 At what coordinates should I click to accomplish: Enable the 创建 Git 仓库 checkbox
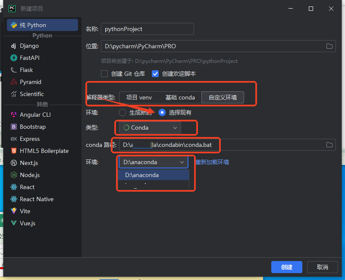(104, 74)
